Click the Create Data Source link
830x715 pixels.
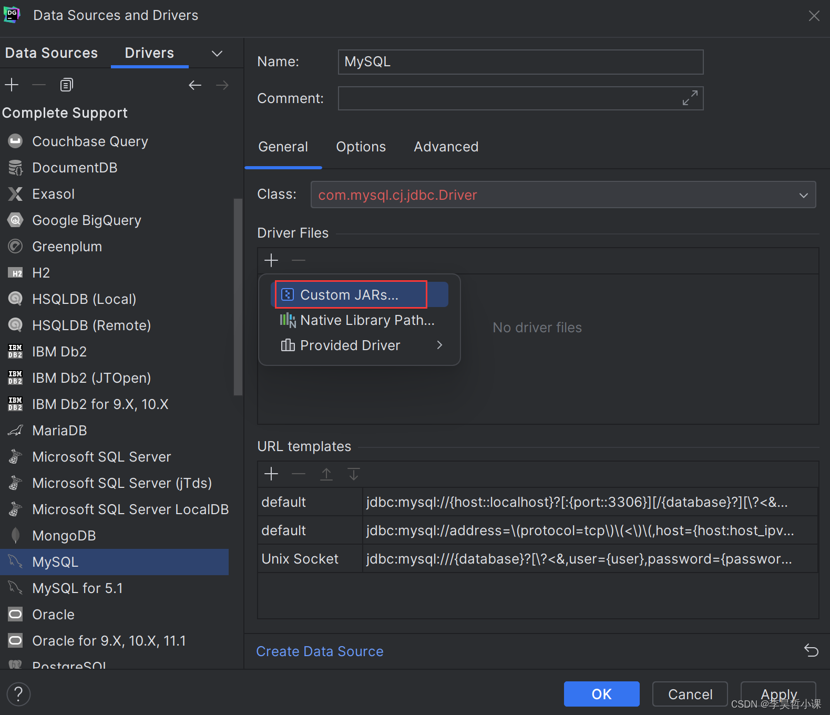(320, 651)
